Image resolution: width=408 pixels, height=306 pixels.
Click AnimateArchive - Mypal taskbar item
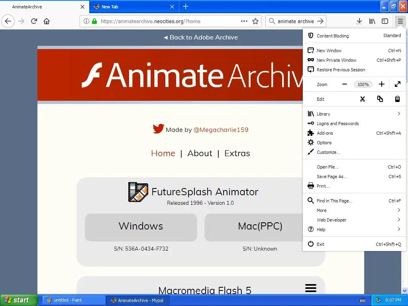click(138, 300)
